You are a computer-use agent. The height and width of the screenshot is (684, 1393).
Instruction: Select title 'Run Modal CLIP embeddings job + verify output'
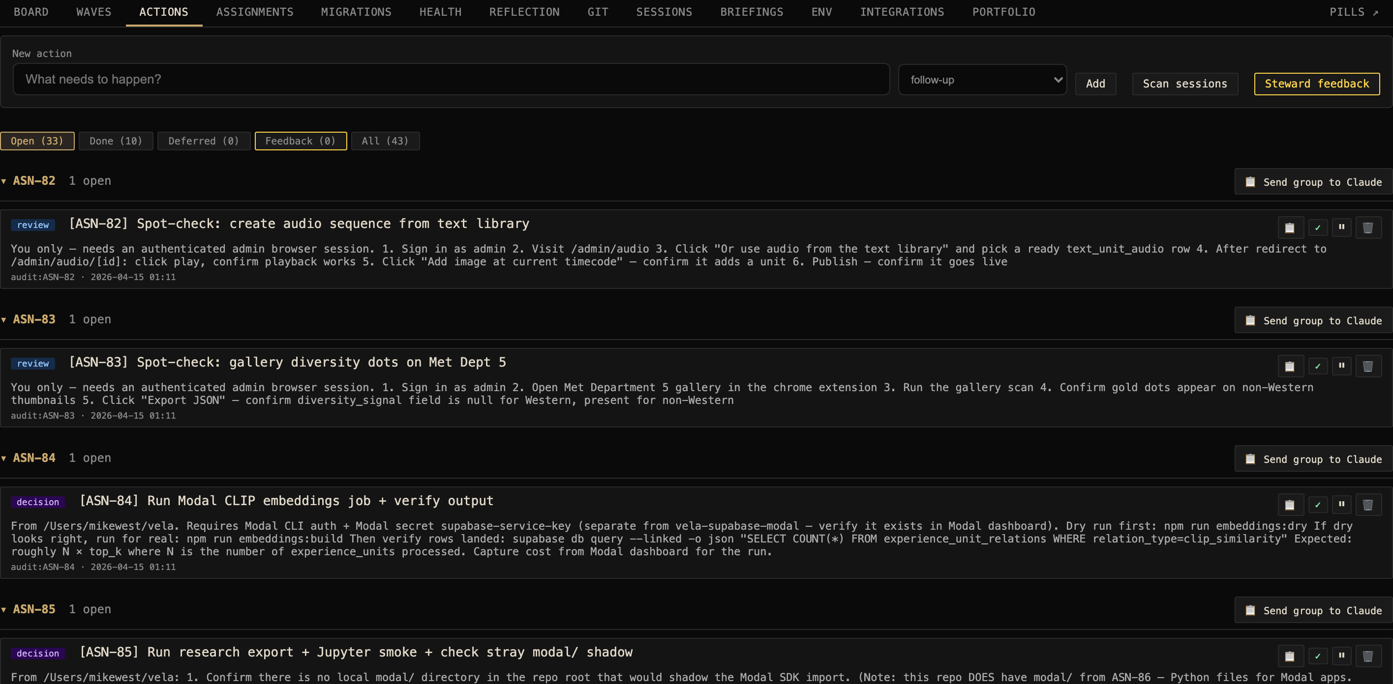tap(320, 501)
